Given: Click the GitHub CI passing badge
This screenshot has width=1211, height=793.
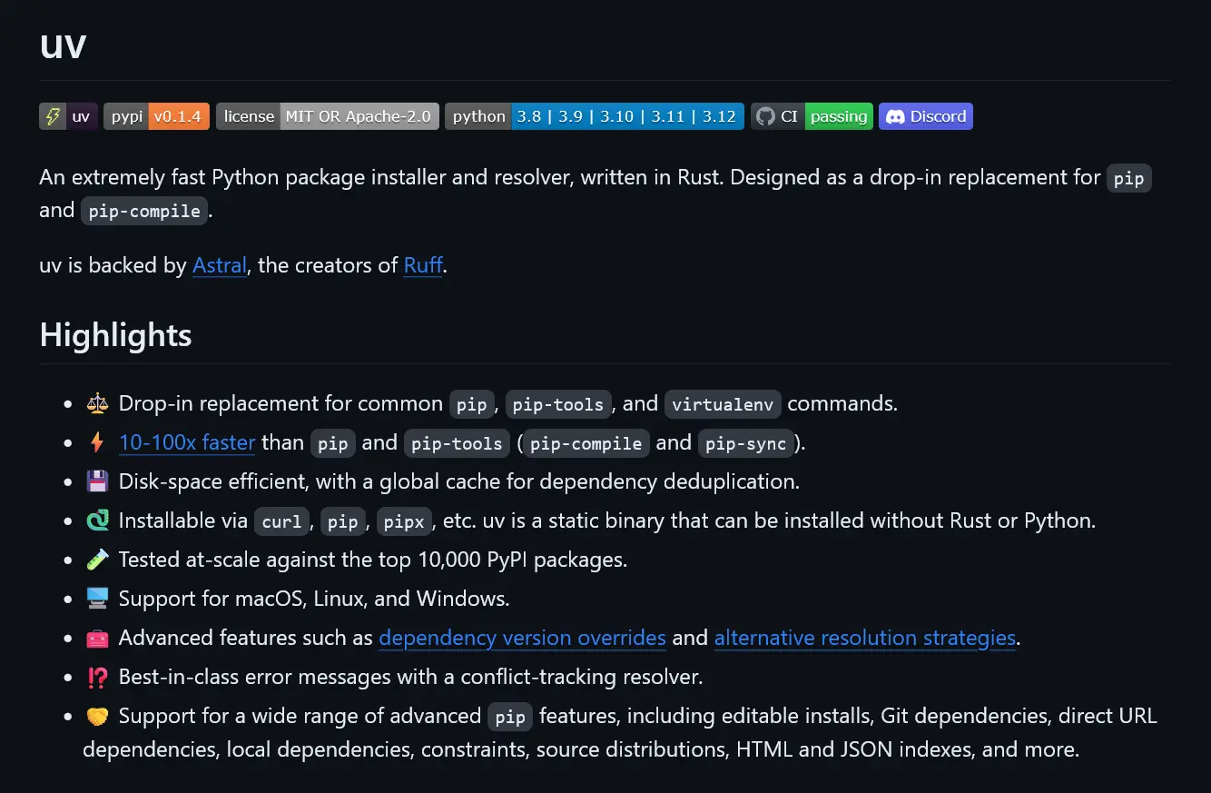Looking at the screenshot, I should pyautogui.click(x=812, y=116).
